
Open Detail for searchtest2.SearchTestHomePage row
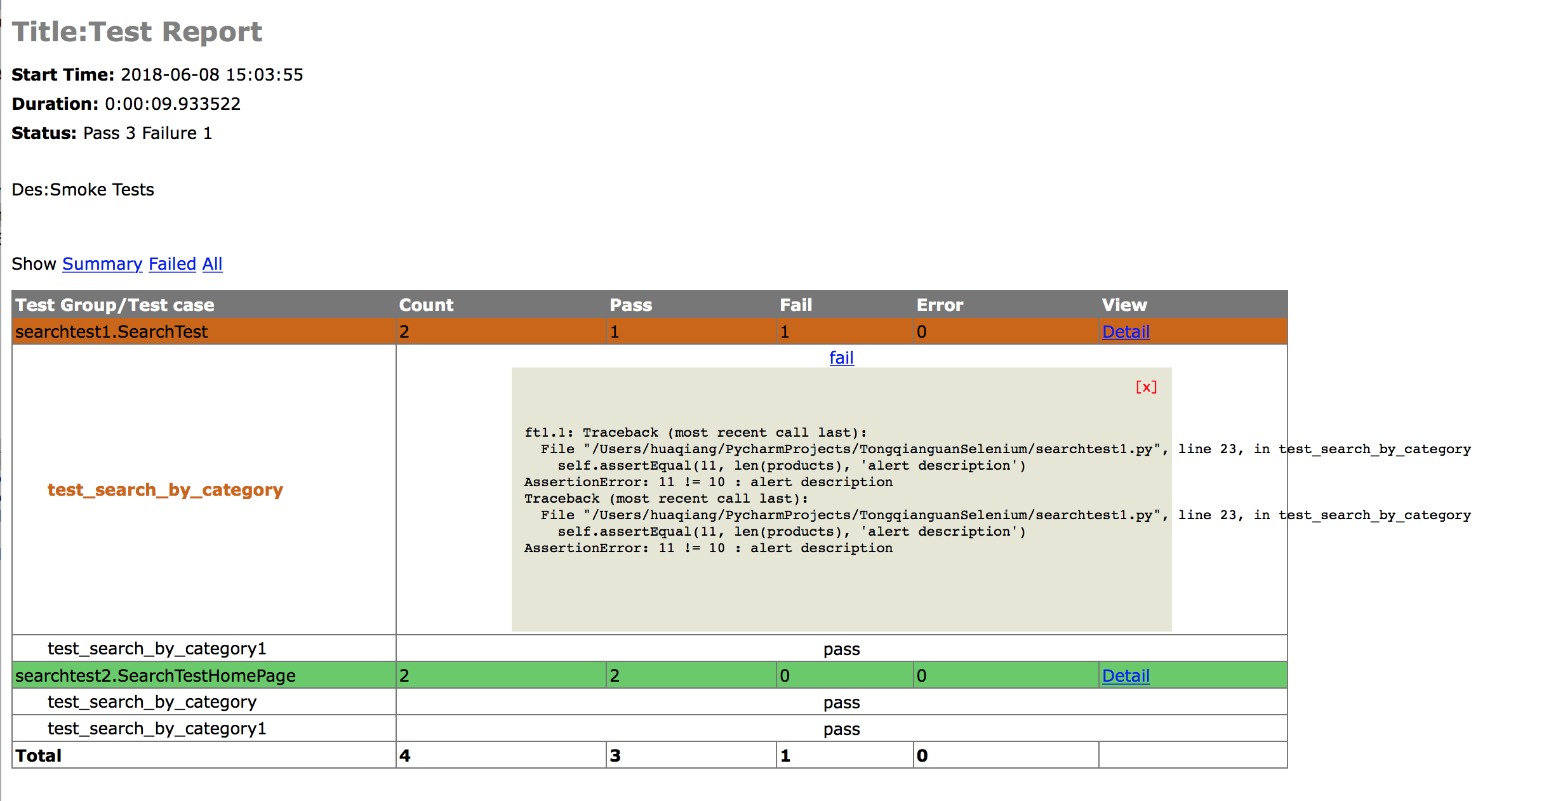click(1126, 676)
